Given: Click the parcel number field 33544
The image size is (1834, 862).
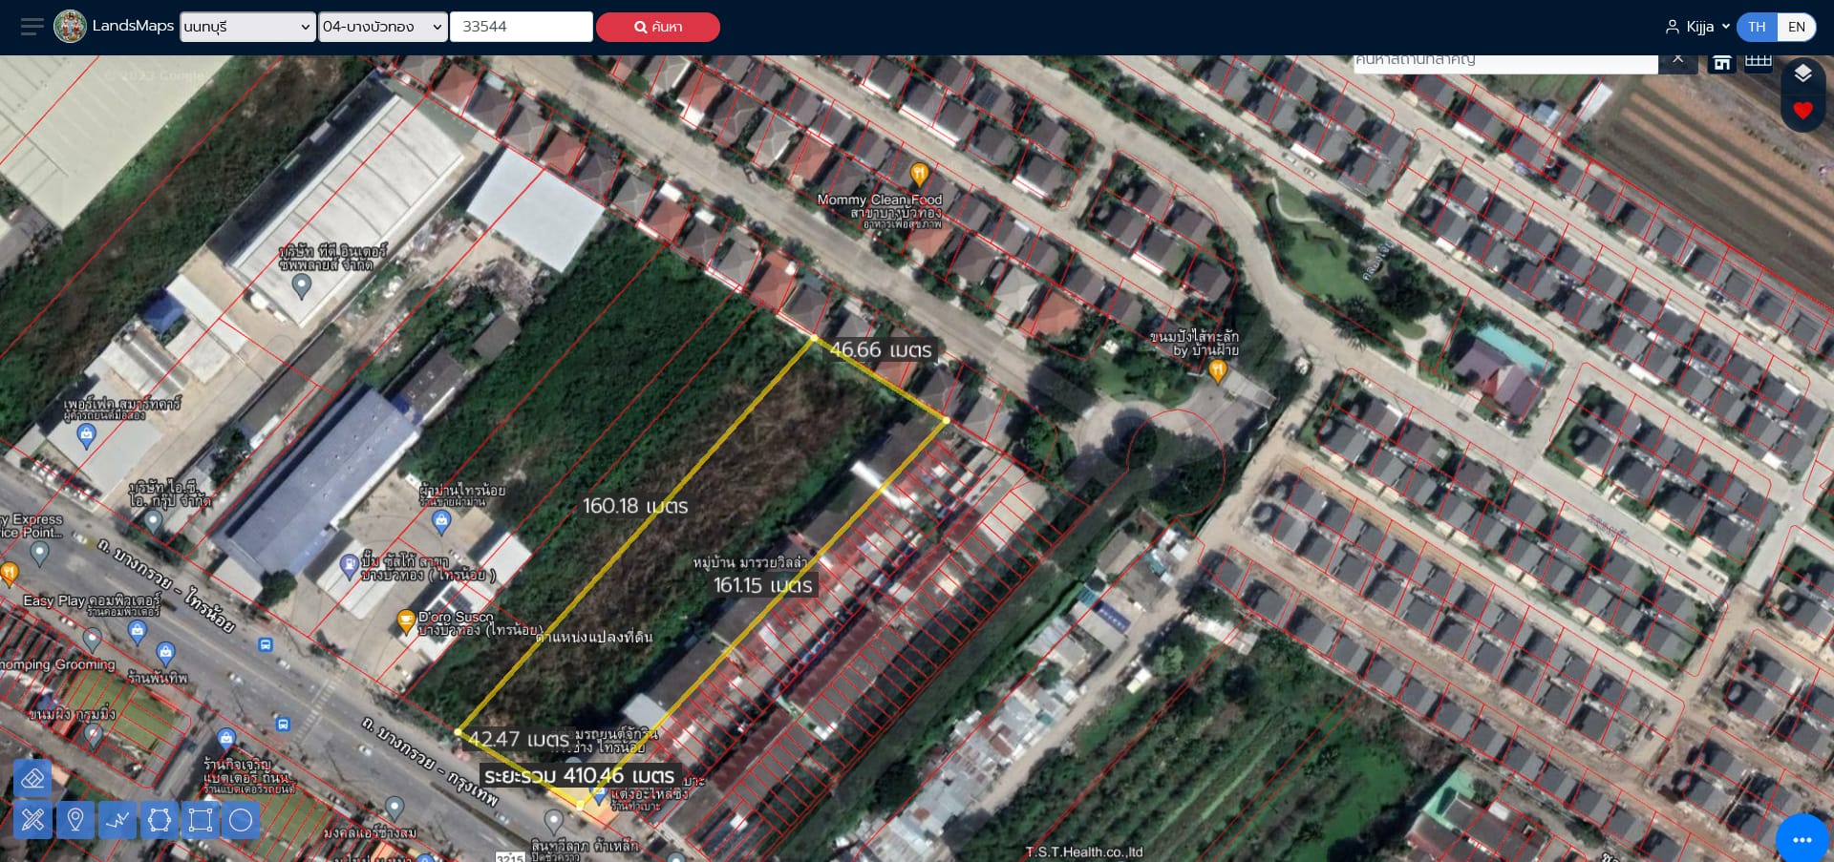Looking at the screenshot, I should point(522,27).
